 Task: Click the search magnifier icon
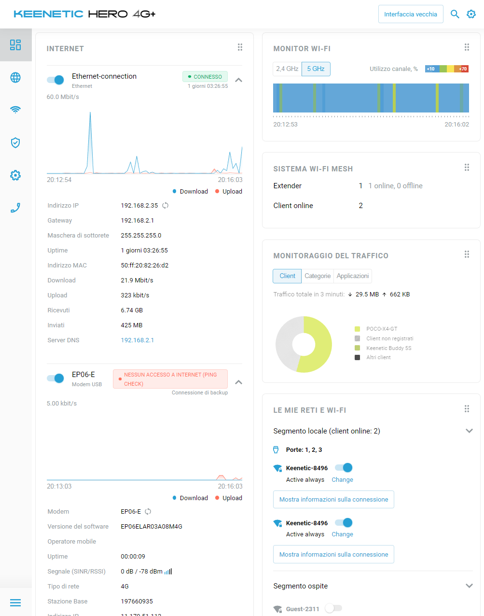coord(455,14)
